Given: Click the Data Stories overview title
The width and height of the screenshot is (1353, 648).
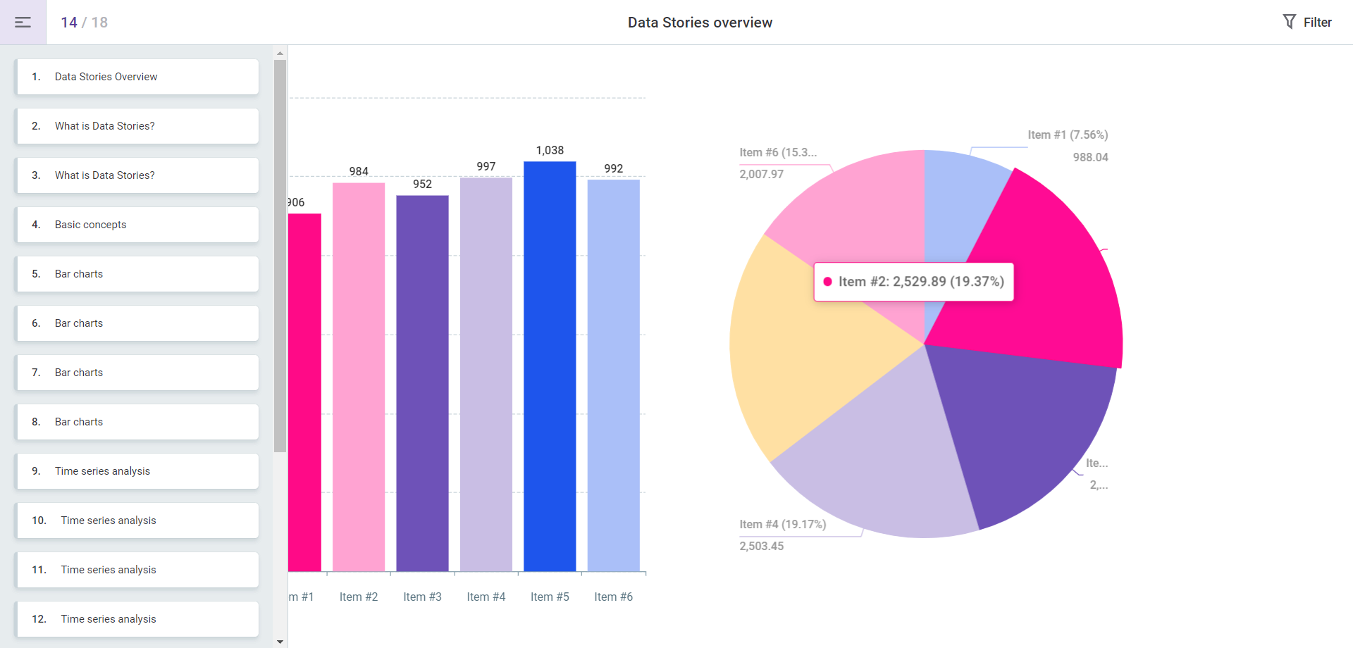Looking at the screenshot, I should point(699,22).
